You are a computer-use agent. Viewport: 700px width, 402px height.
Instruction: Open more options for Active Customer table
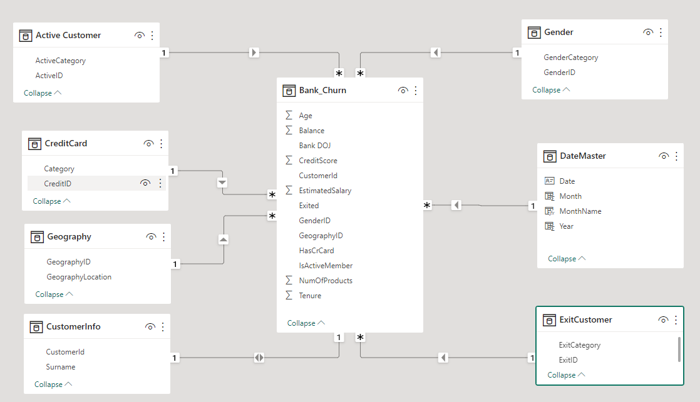click(152, 36)
